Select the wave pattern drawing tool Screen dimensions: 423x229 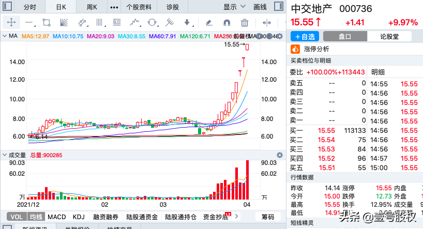pos(135,23)
